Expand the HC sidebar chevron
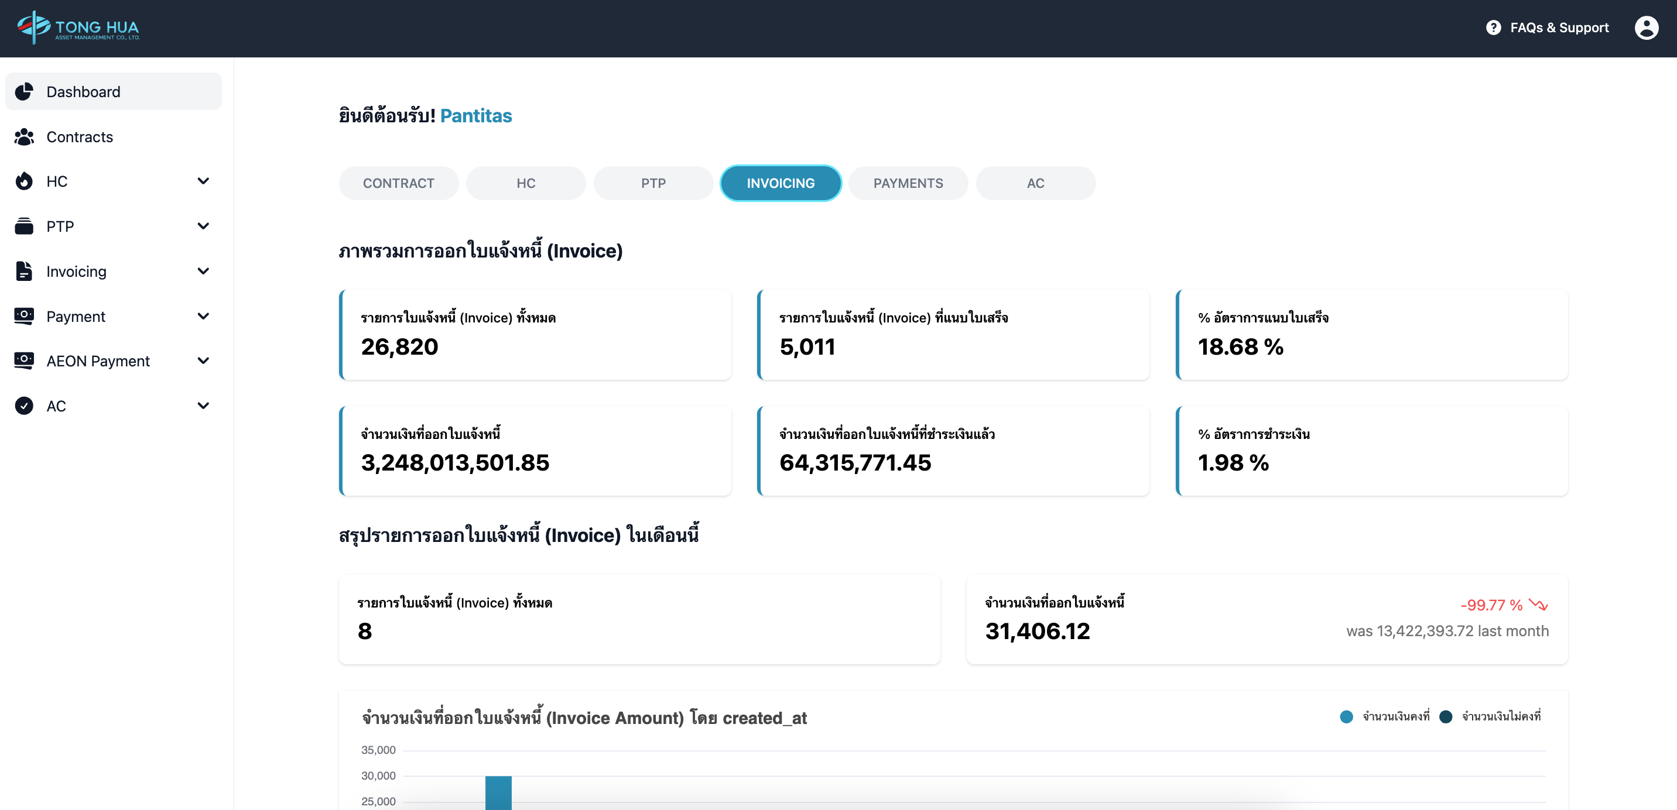The width and height of the screenshot is (1677, 810). (x=203, y=181)
